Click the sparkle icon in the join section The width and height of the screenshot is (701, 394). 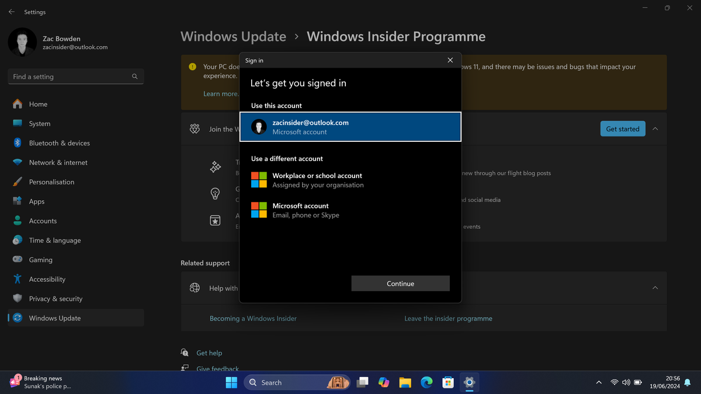[x=215, y=167]
